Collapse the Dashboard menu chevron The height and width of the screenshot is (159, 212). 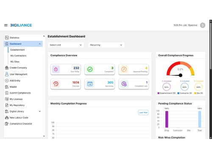click(40, 44)
